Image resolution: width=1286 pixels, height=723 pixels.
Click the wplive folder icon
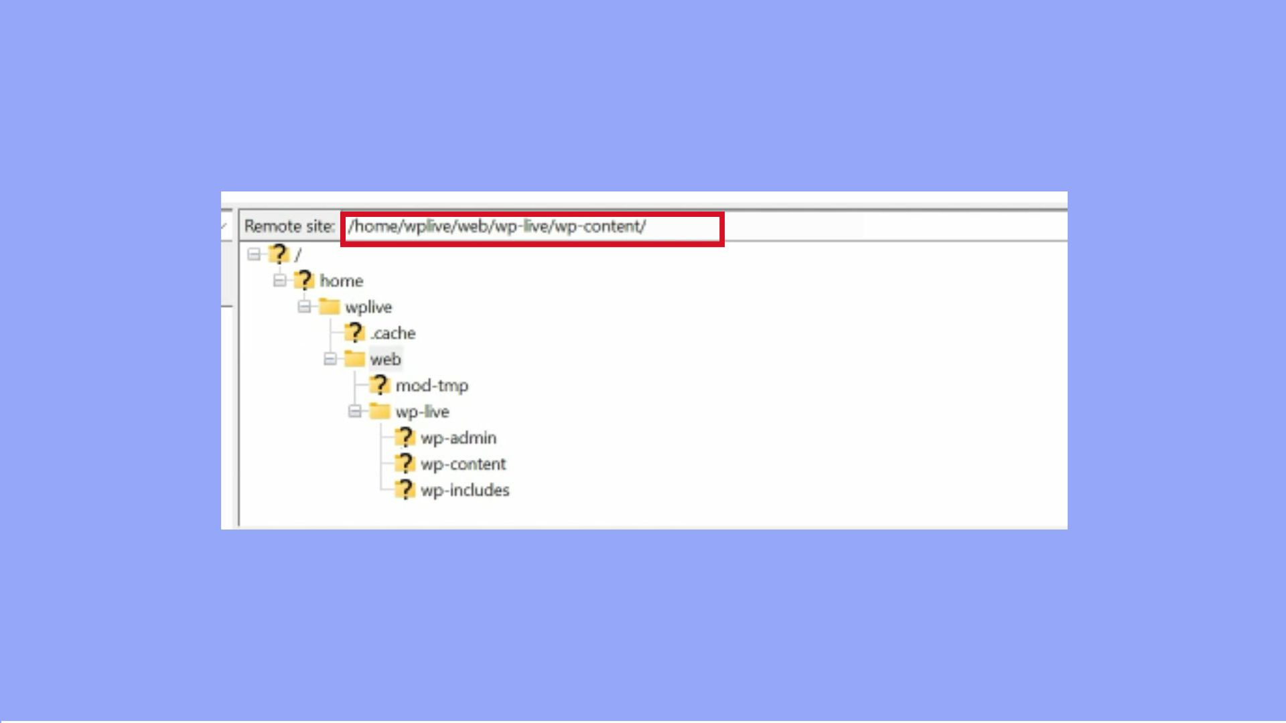[330, 307]
